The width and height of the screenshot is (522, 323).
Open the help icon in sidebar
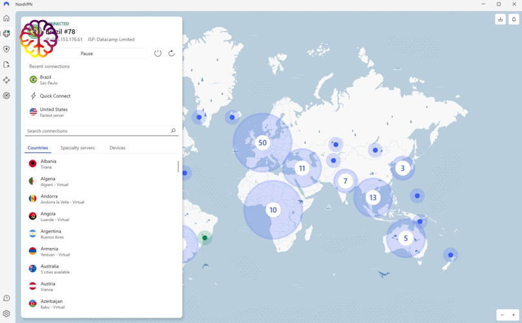[6, 298]
